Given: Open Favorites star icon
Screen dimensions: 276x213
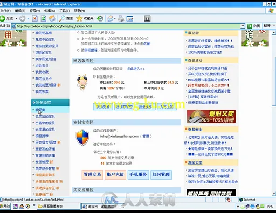Looking at the screenshot, I should click(79, 18).
